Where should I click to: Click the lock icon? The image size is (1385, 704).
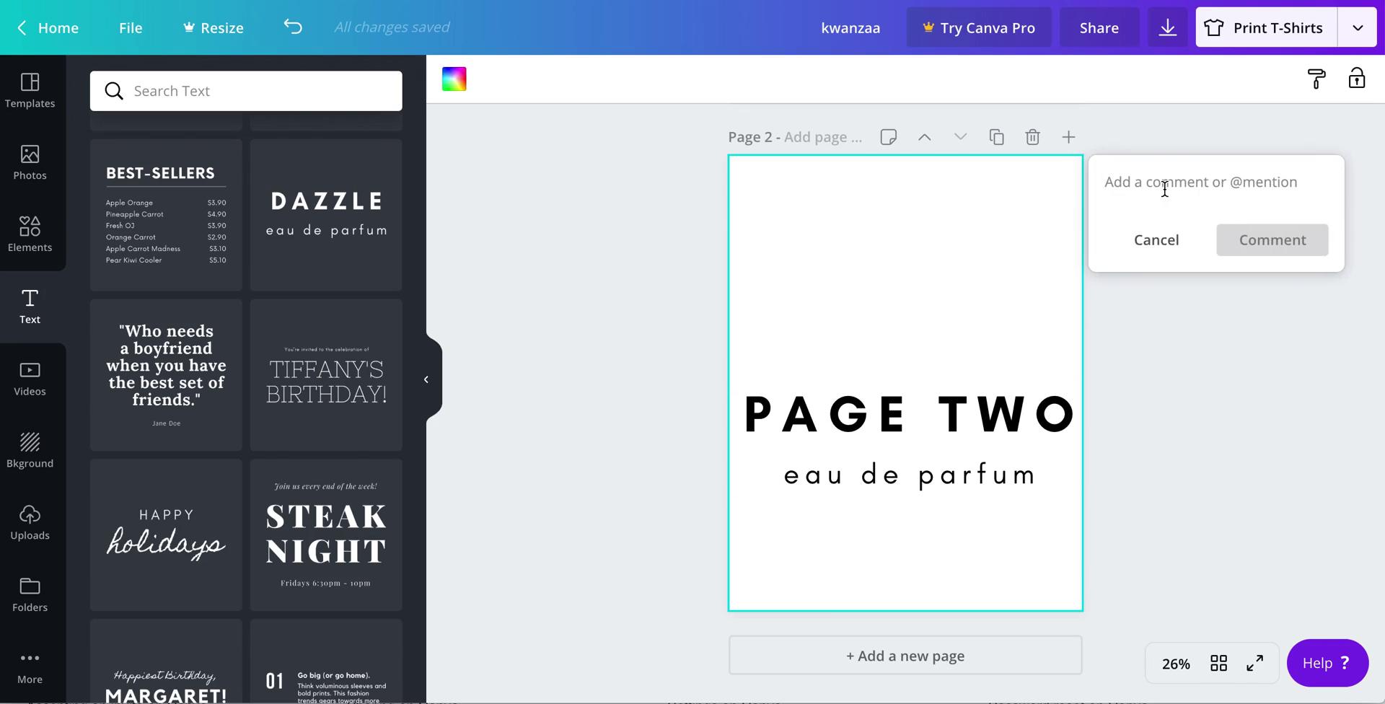1357,79
